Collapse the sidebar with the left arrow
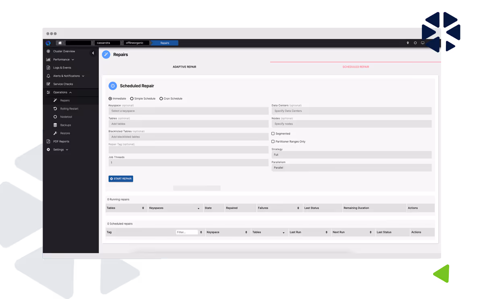The width and height of the screenshot is (483, 299). point(93,53)
